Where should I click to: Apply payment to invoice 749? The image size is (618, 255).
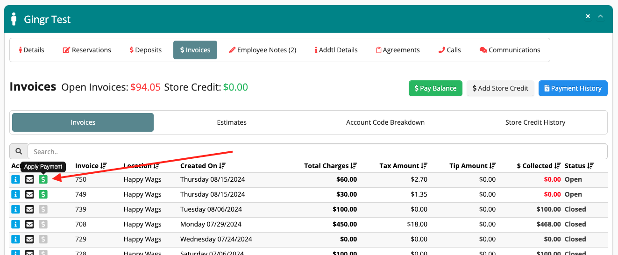tap(43, 194)
